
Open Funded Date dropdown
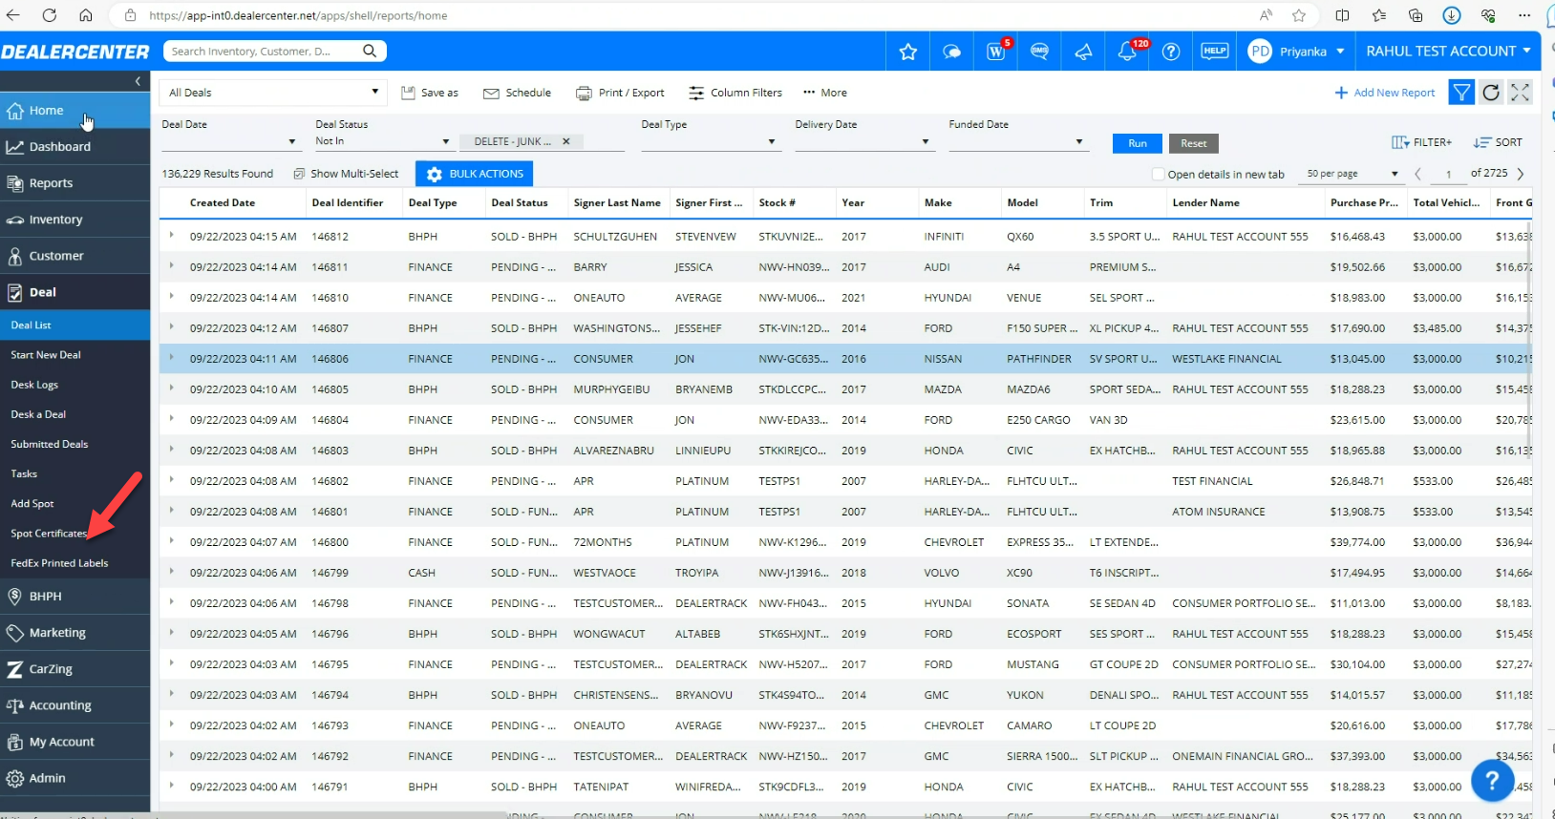pos(1018,142)
